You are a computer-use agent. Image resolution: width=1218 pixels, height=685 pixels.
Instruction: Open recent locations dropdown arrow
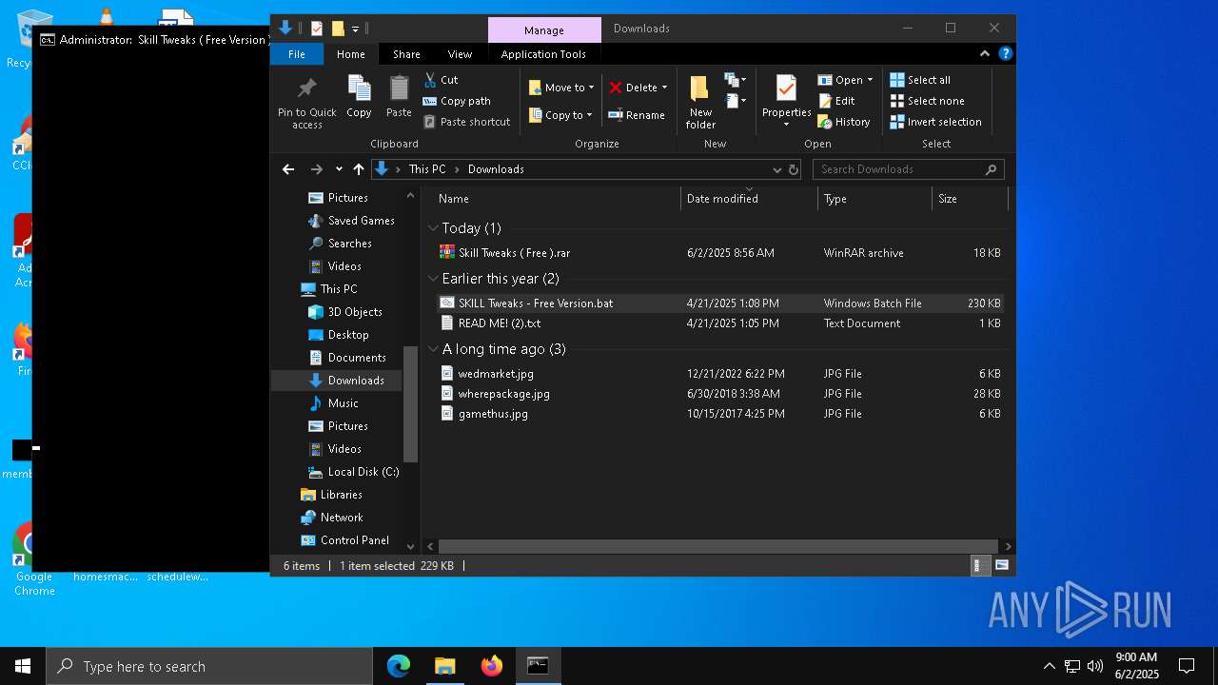tap(339, 169)
